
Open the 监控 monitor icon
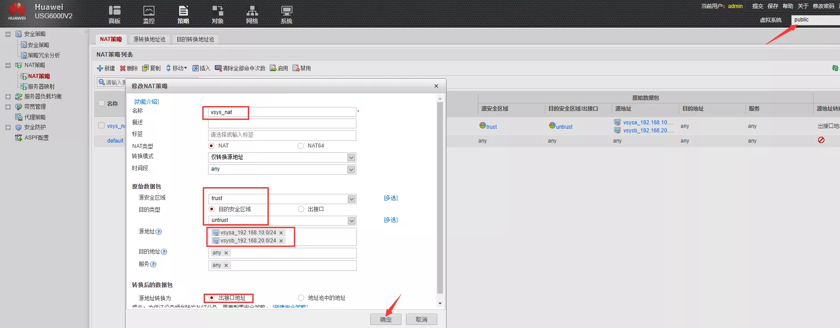(x=149, y=11)
